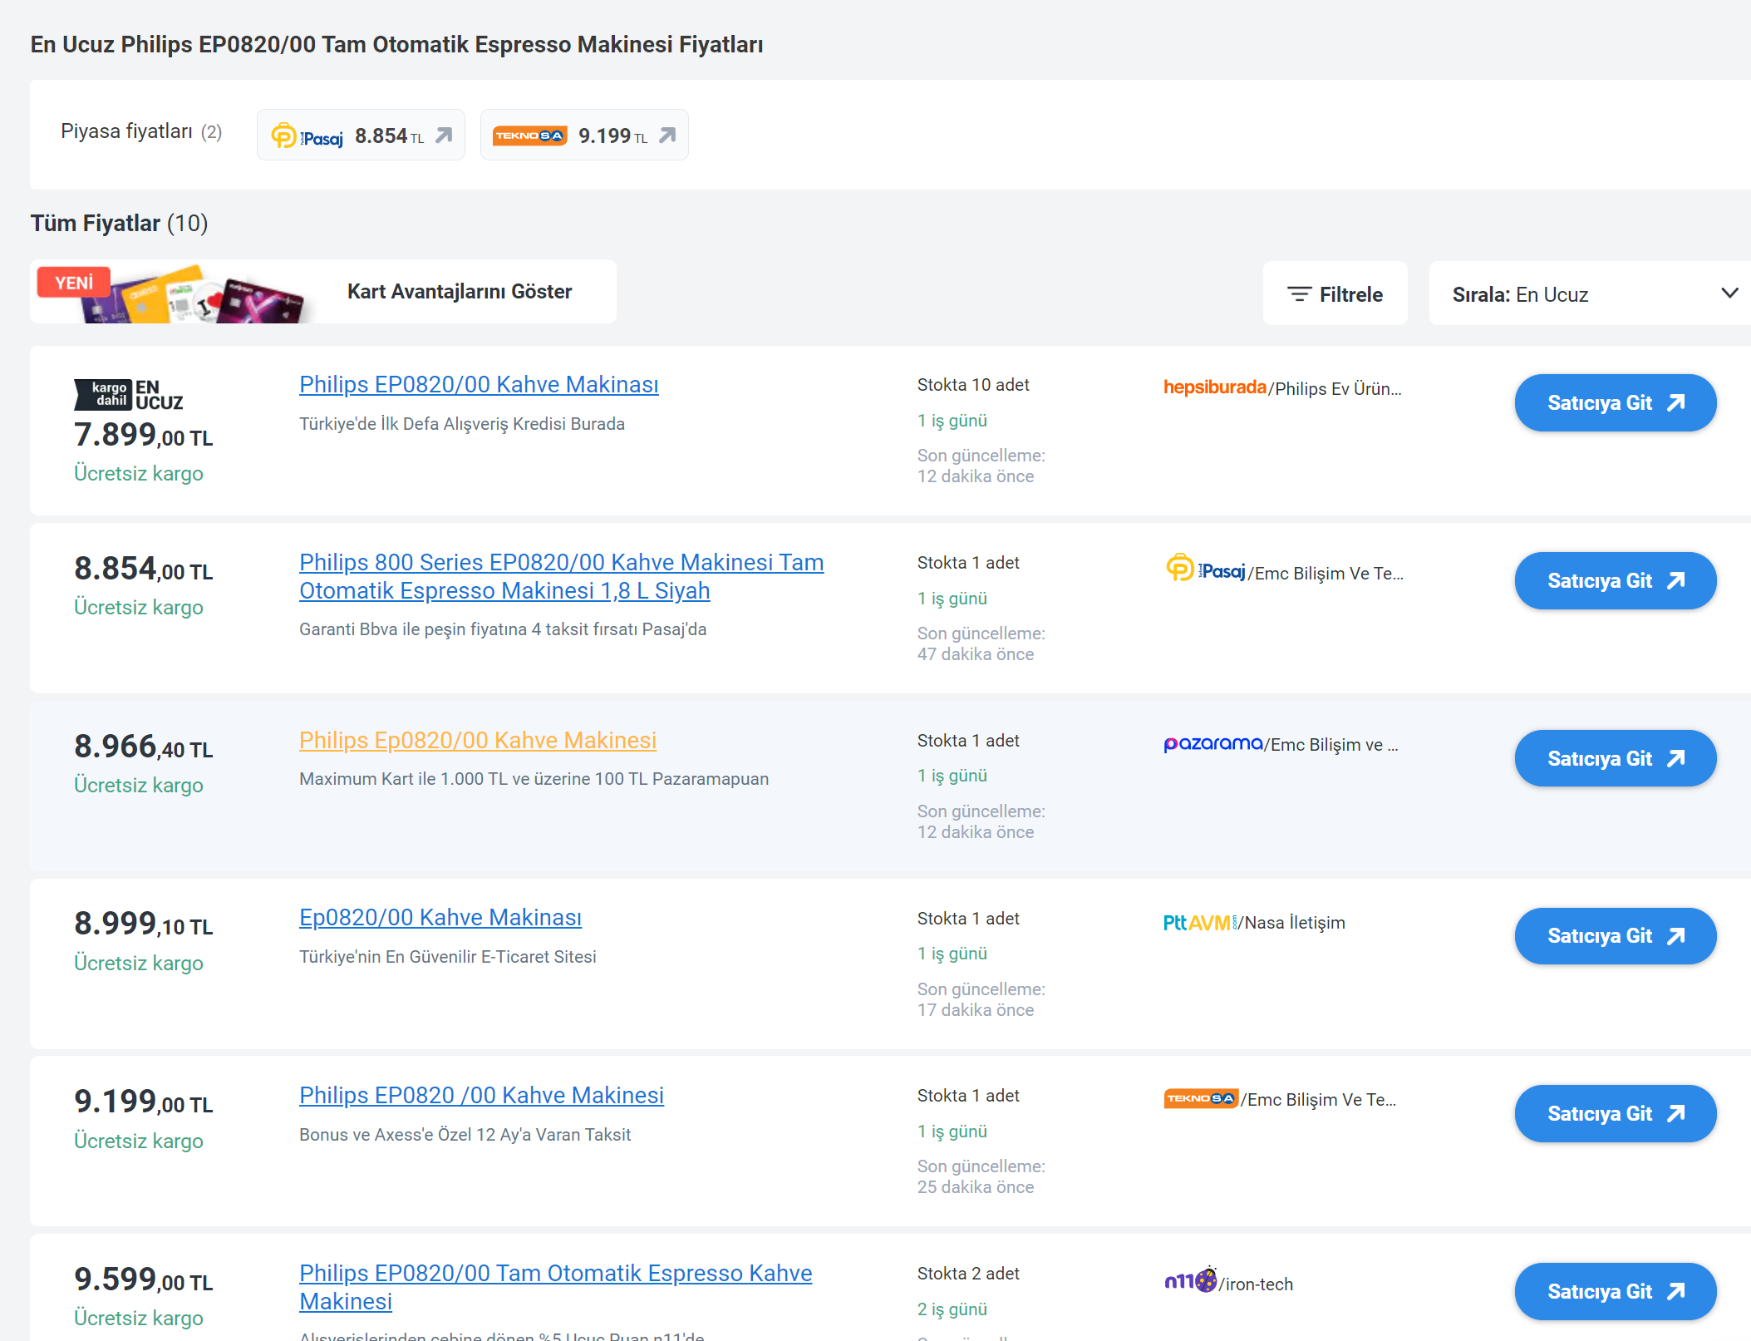
Task: Click the arrow icon next to 9.199 TL
Action: [x=667, y=135]
